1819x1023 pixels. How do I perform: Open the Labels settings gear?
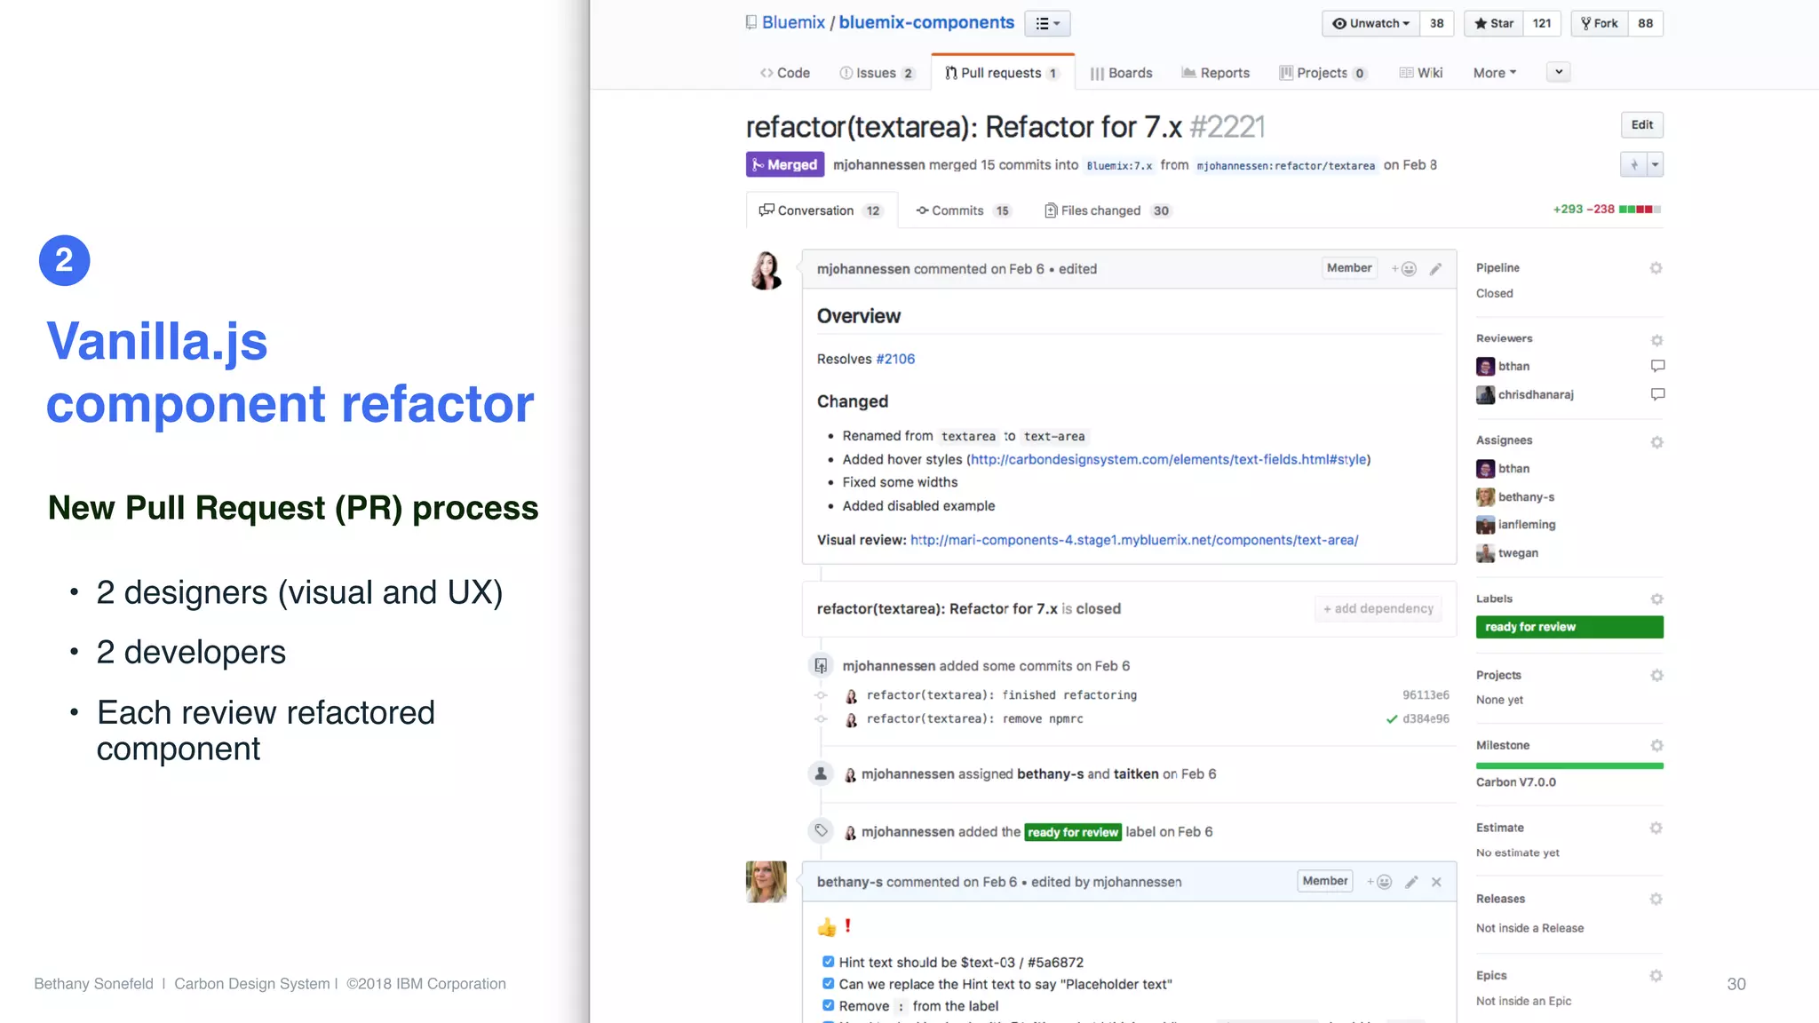1656,599
